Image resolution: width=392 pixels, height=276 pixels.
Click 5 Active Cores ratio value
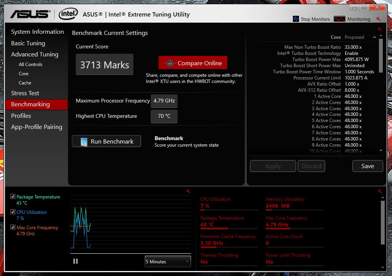[x=353, y=121]
